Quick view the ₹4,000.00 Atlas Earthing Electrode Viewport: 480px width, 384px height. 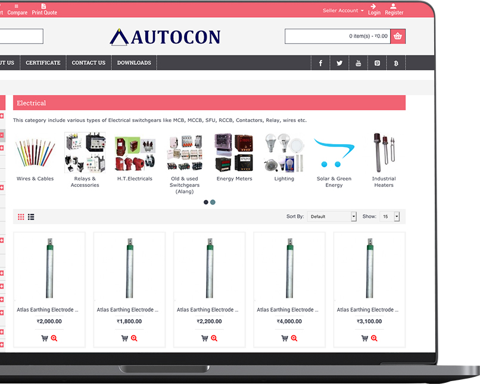tap(294, 338)
